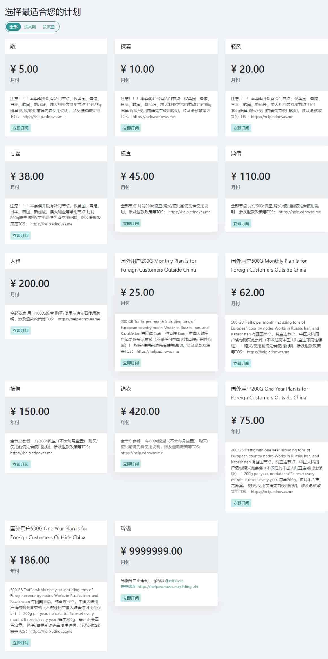Click the 玲珑 plan title
This screenshot has width=328, height=659.
click(126, 529)
